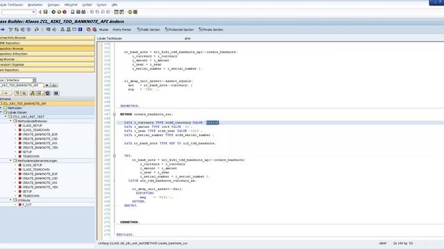444x249 pixels.
Task: Click the Help question mark icon
Action: coord(130,12)
